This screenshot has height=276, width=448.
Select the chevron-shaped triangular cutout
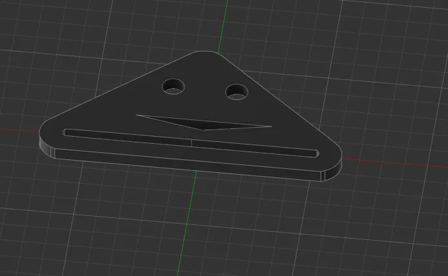(203, 123)
